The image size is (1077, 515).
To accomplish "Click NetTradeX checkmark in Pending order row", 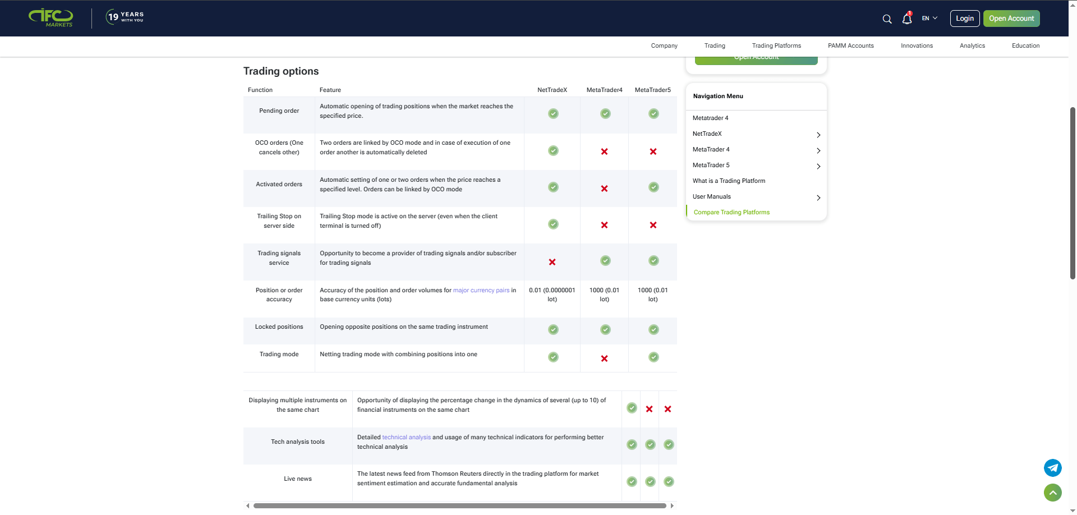I will [x=553, y=114].
